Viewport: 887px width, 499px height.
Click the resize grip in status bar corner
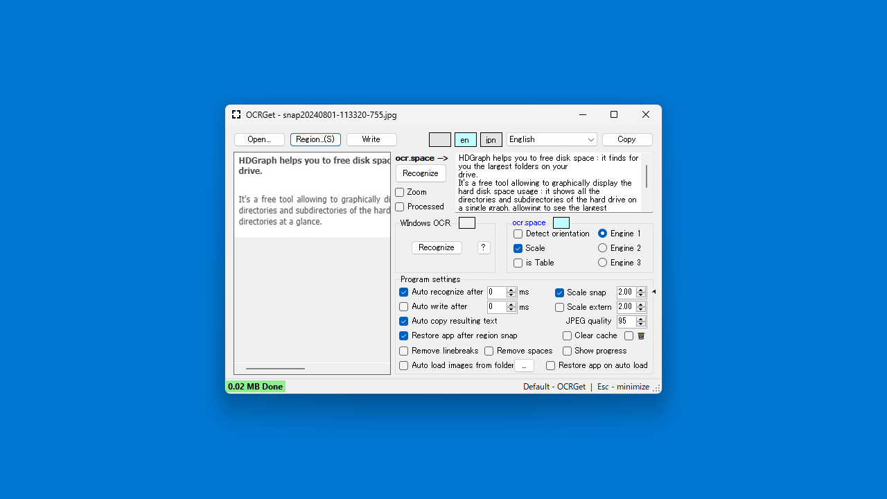(656, 388)
